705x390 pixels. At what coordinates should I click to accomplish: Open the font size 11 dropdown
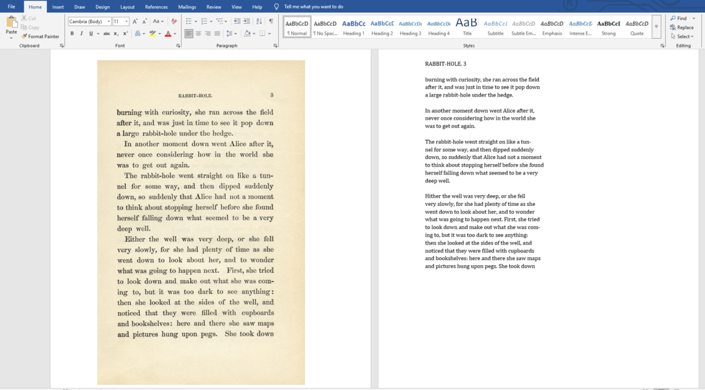point(126,22)
